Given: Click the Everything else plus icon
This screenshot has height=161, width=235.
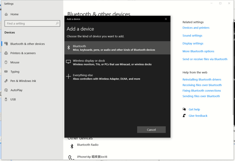Looking at the screenshot, I should coord(68,77).
